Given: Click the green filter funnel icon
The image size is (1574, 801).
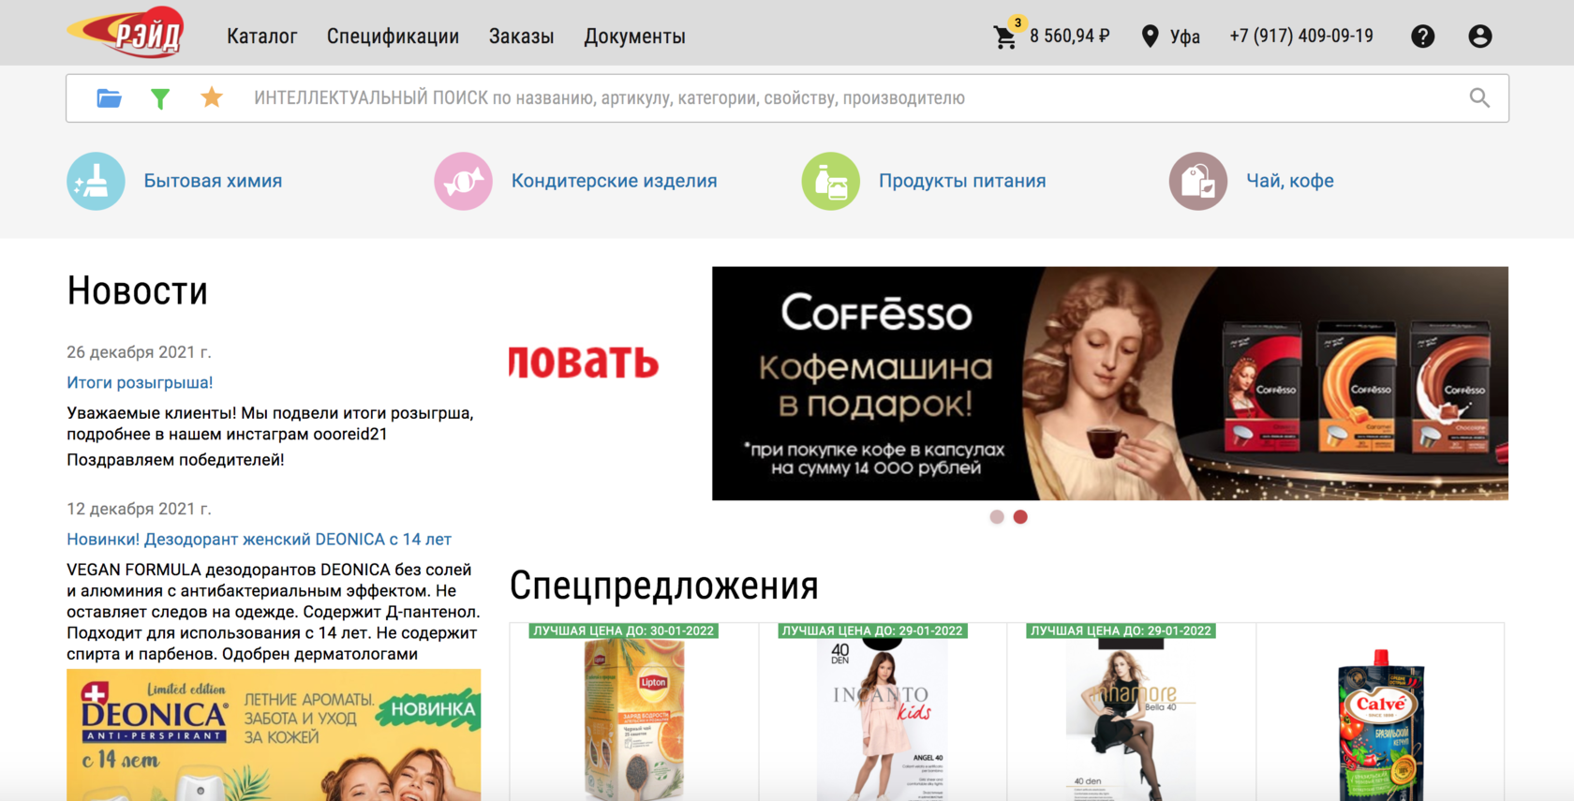Looking at the screenshot, I should [160, 98].
